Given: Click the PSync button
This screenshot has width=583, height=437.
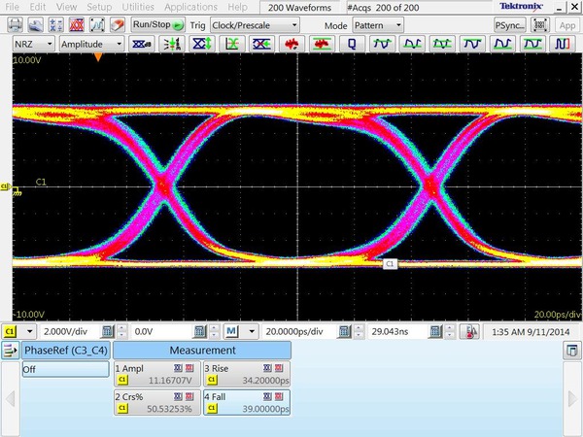Looking at the screenshot, I should click(510, 25).
